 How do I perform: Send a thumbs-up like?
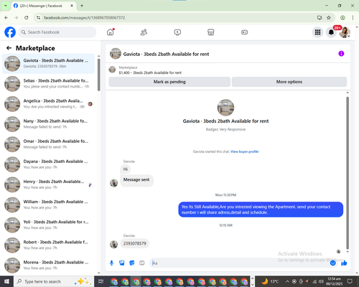pos(344,263)
